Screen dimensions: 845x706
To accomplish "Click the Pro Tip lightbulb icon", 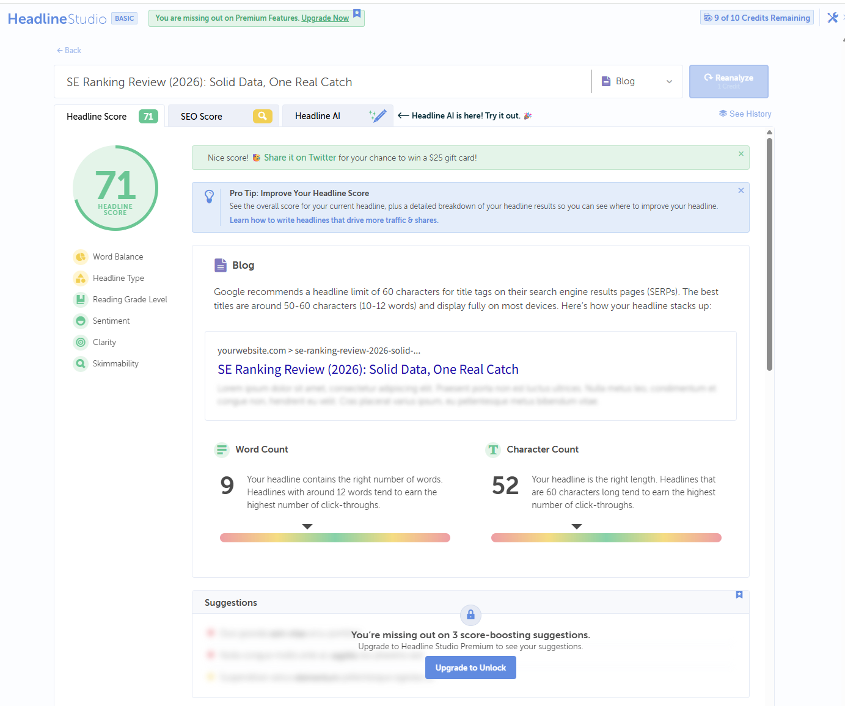I will coord(209,197).
